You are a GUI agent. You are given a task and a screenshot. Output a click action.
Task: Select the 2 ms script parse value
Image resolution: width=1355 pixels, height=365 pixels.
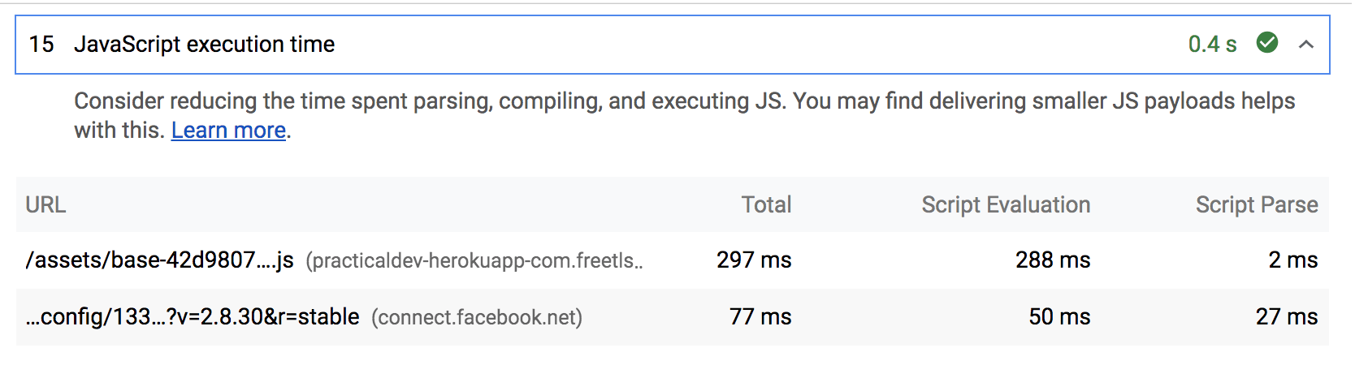1292,260
